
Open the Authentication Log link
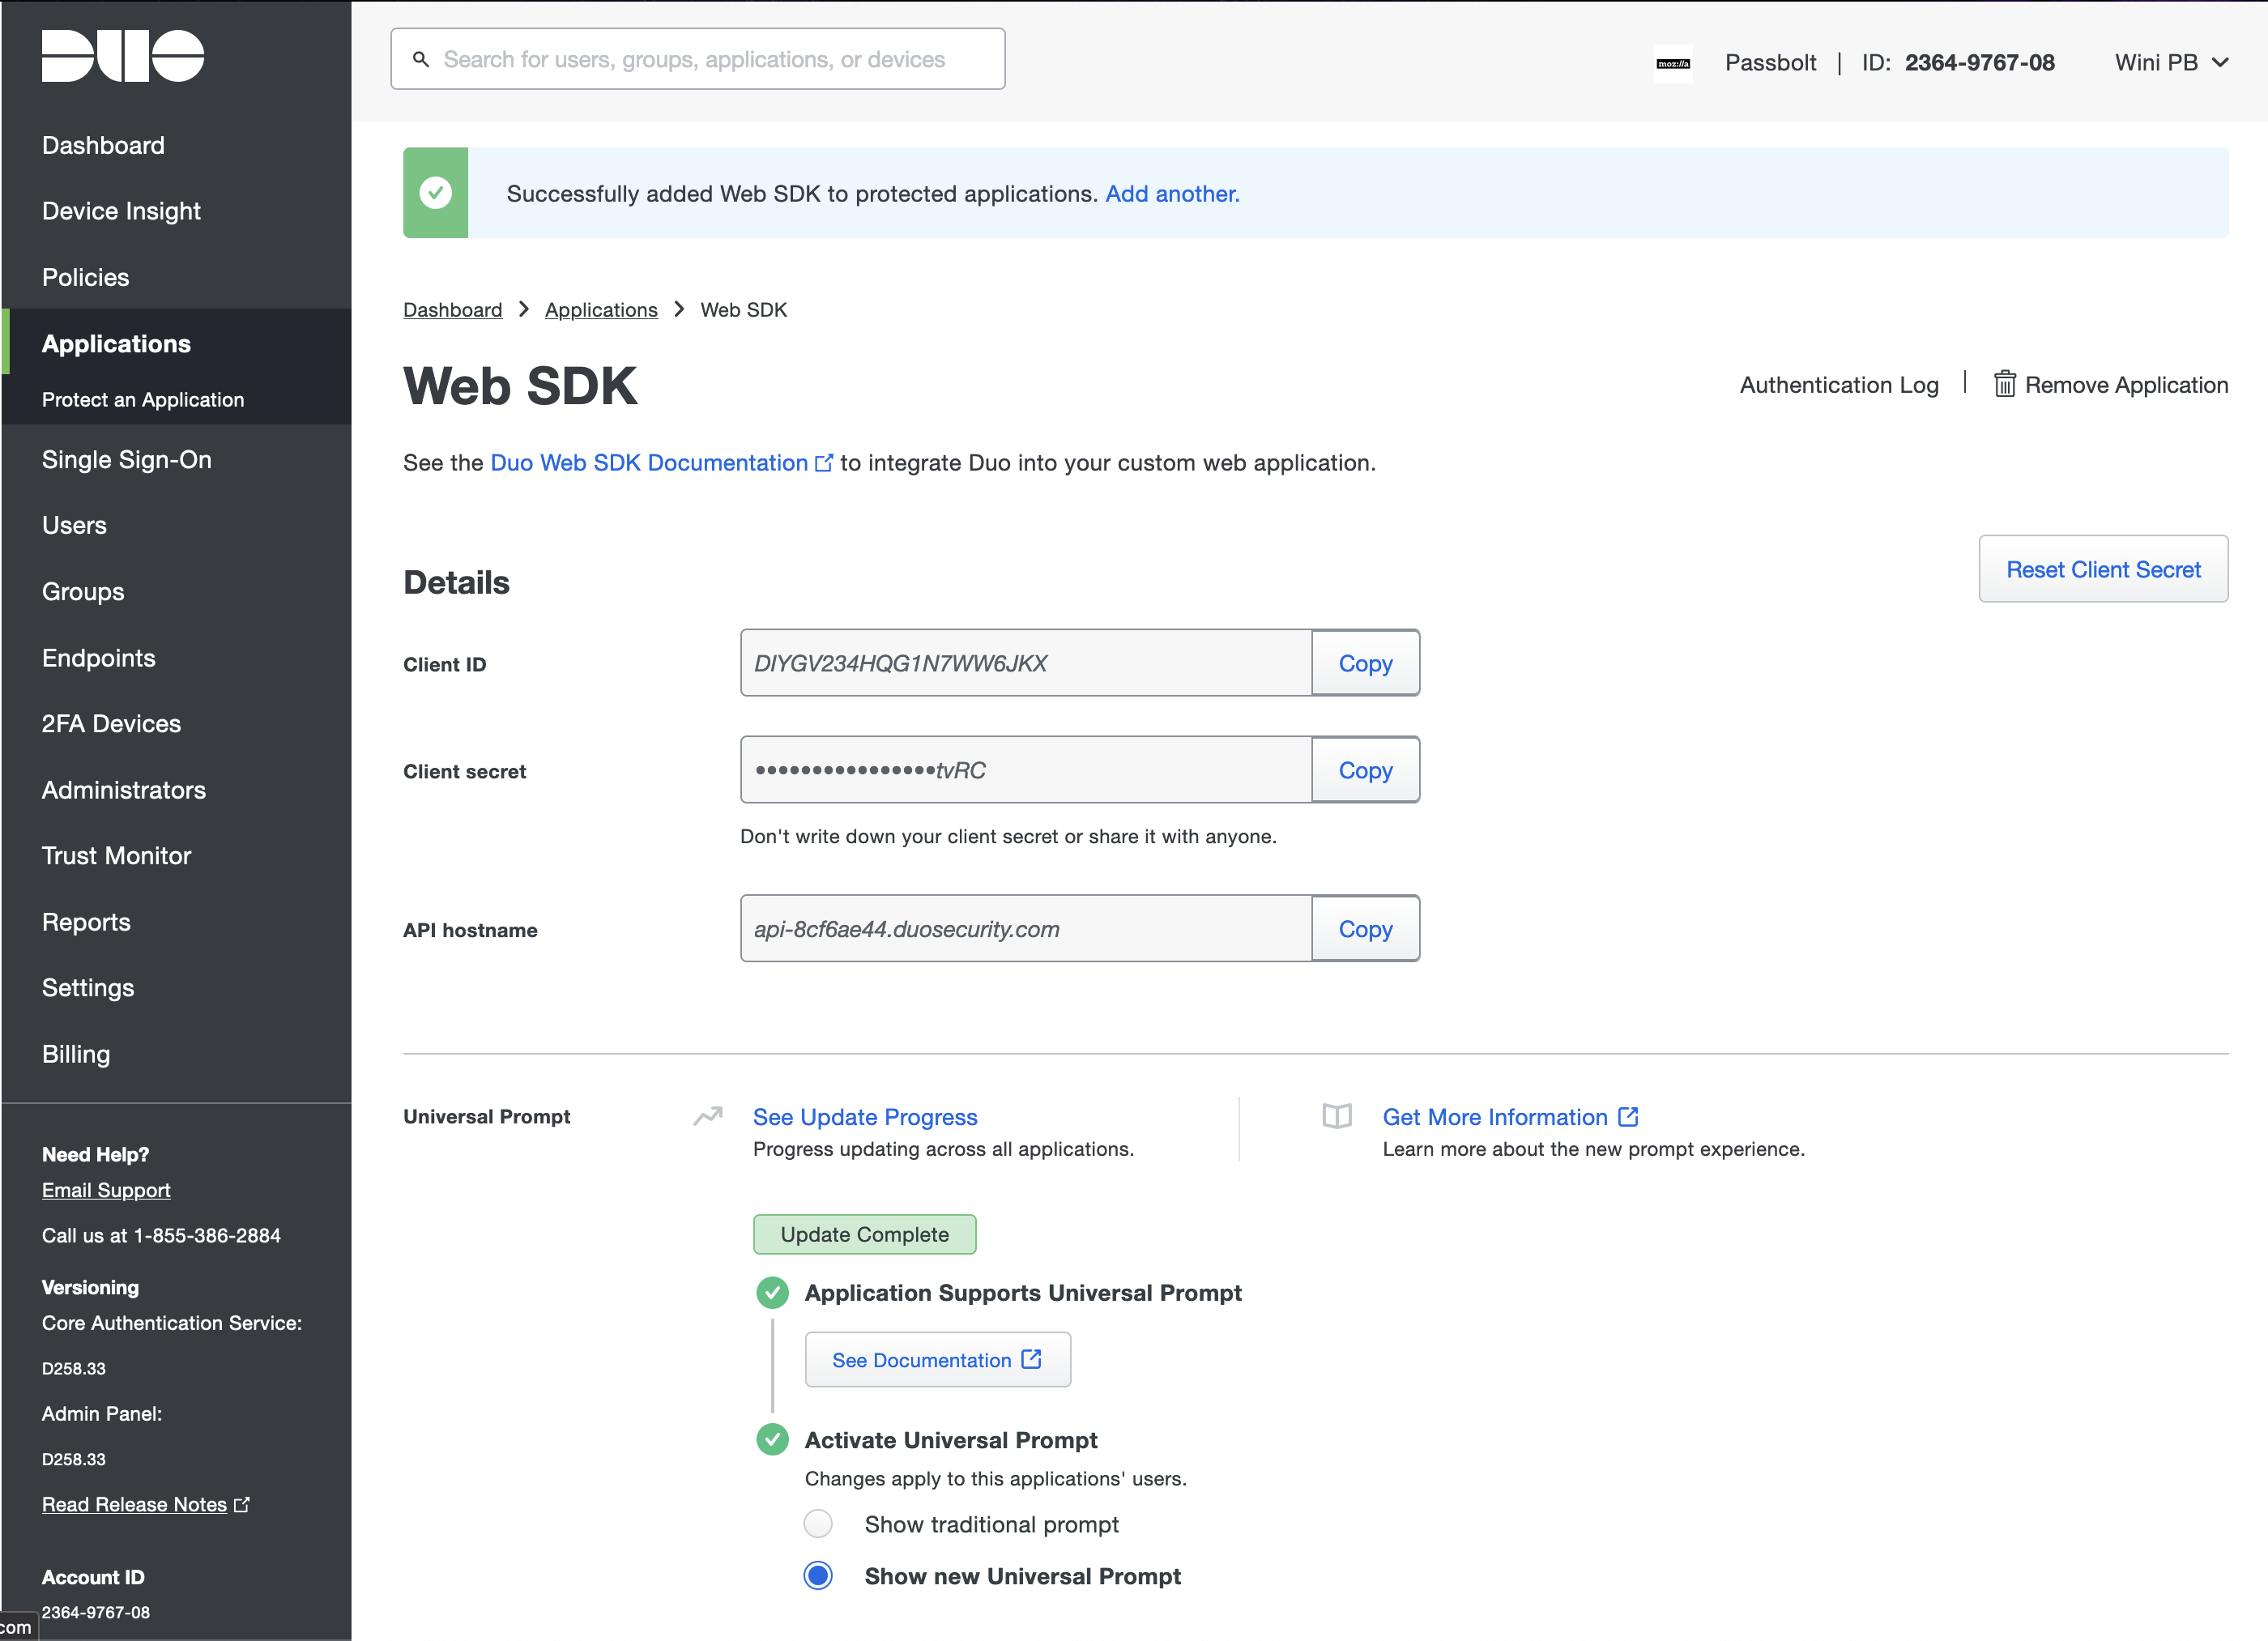point(1839,385)
